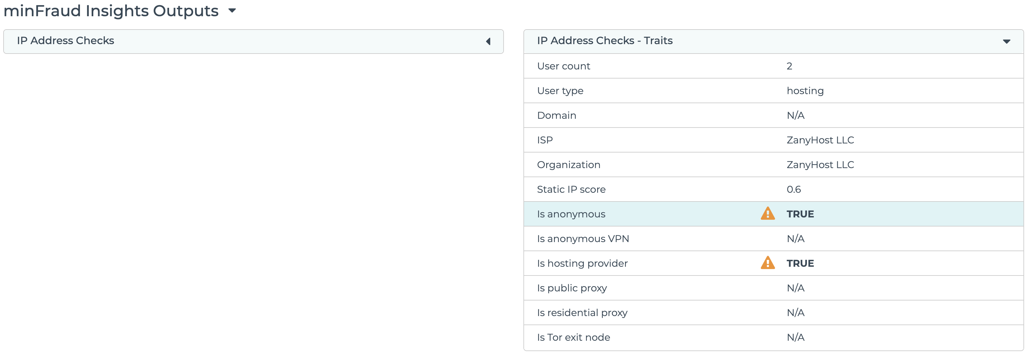The image size is (1028, 355).
Task: Click the ISP ZanyHost LLC value
Action: pos(820,140)
